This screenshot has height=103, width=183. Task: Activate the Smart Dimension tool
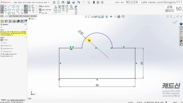[x=5, y=9]
